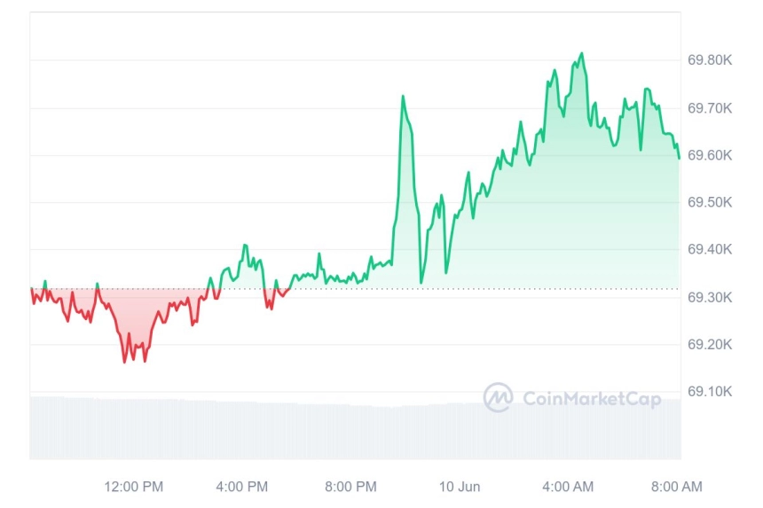This screenshot has height=508, width=763.
Task: Click the lowest red dip near 69.20K
Action: (124, 361)
